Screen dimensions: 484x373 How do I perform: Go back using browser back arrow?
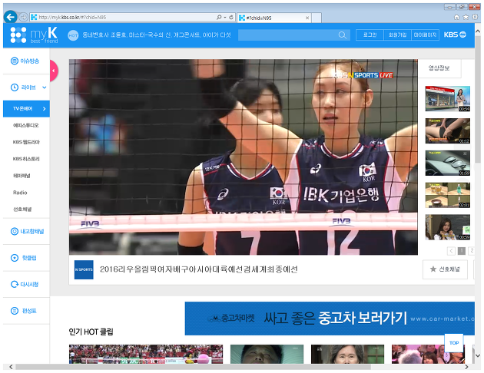(x=11, y=17)
